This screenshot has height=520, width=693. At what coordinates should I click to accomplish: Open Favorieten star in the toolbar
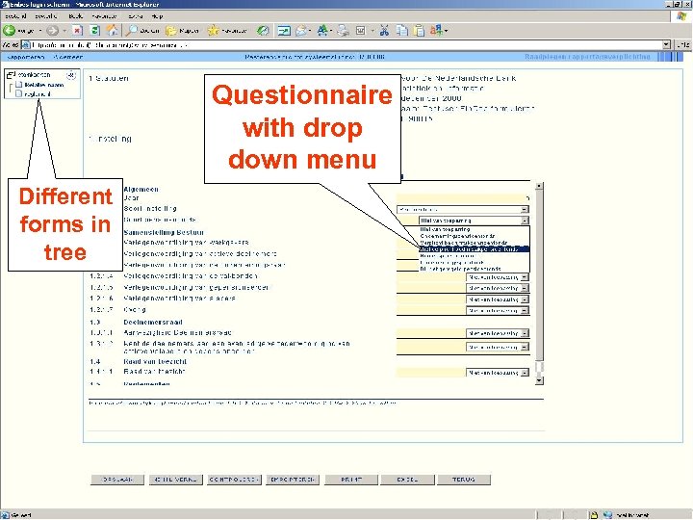[x=227, y=31]
